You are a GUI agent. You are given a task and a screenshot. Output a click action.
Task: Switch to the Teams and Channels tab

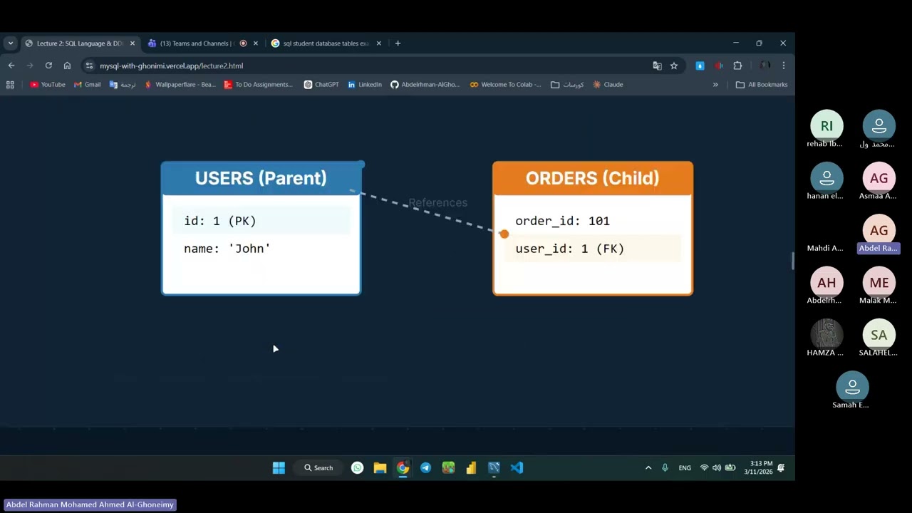coord(203,43)
